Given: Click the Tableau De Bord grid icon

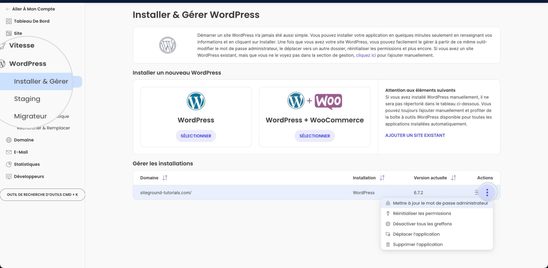Looking at the screenshot, I should (x=9, y=21).
